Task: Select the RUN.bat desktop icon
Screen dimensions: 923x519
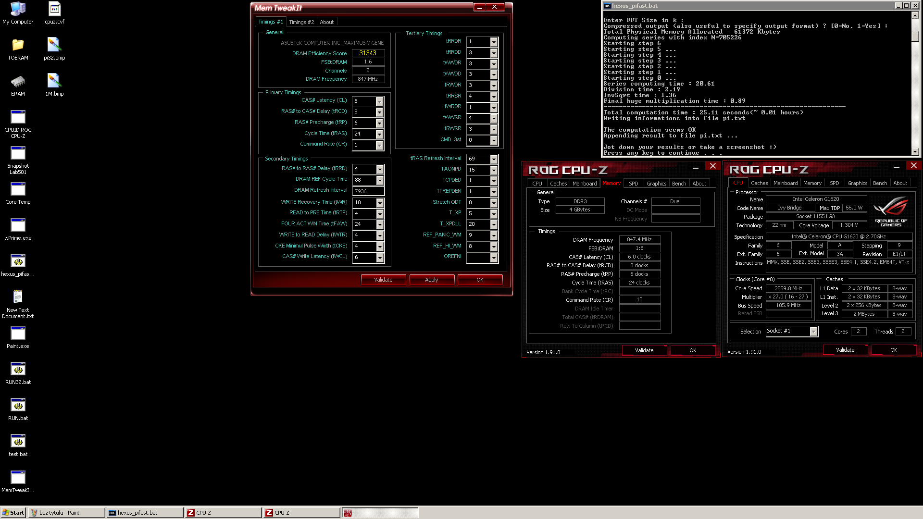Action: coord(18,409)
